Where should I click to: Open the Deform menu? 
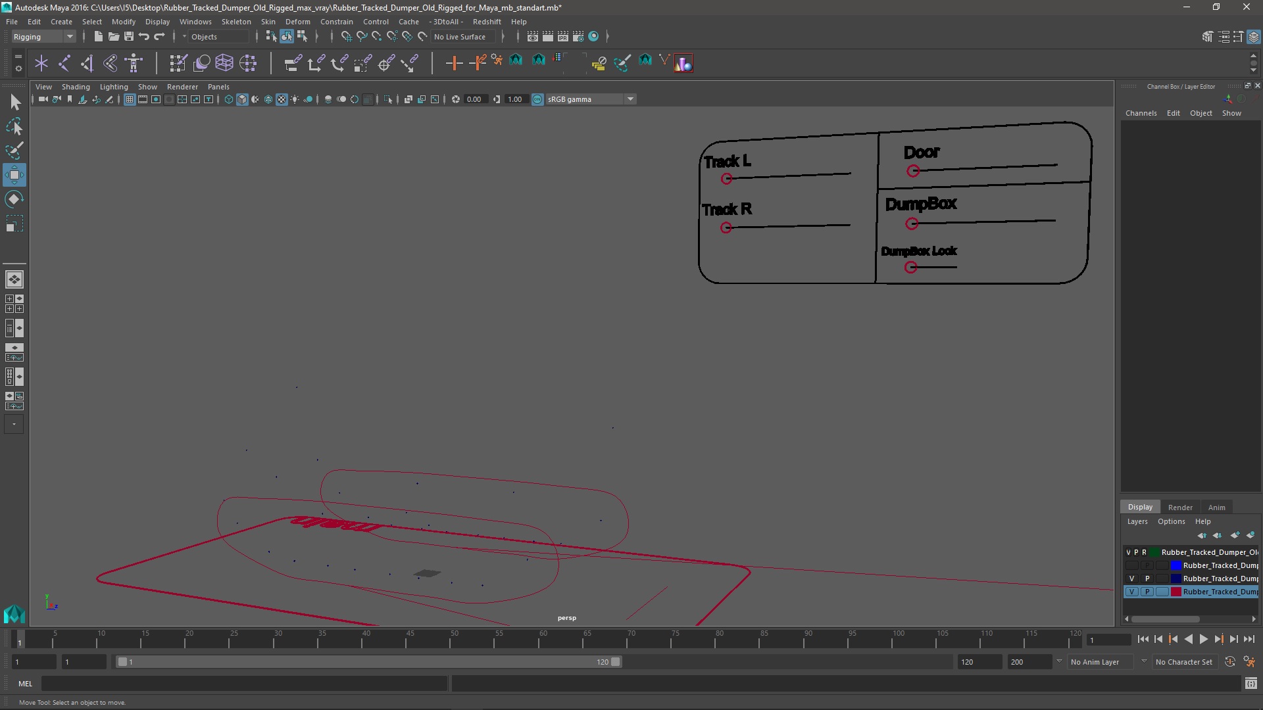point(297,22)
